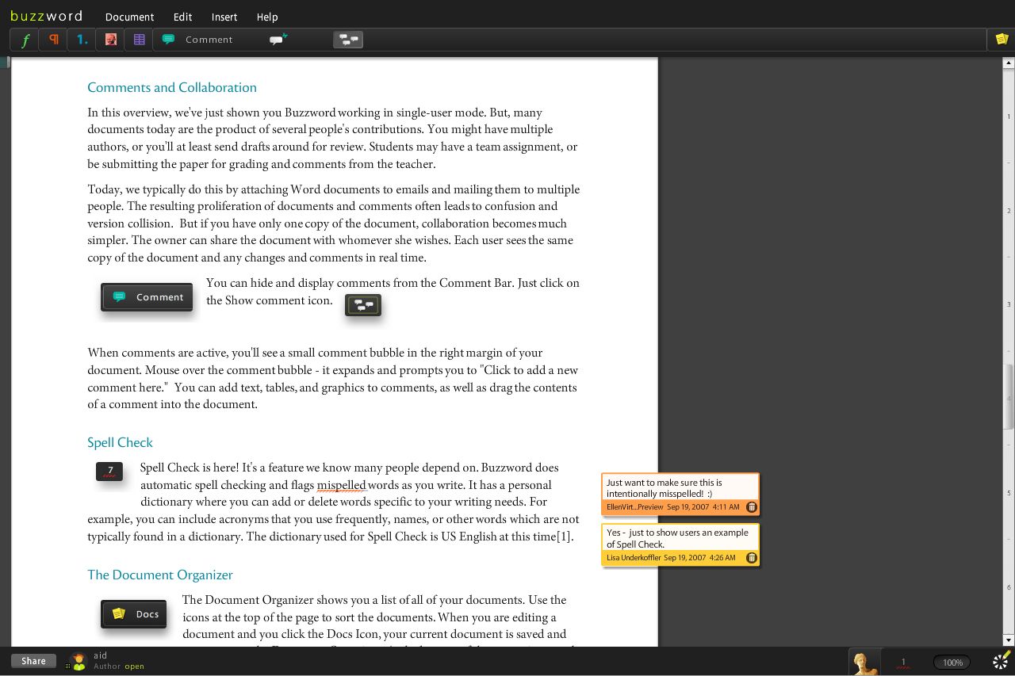The image size is (1015, 676).
Task: Open the Insert menu
Action: coord(224,17)
